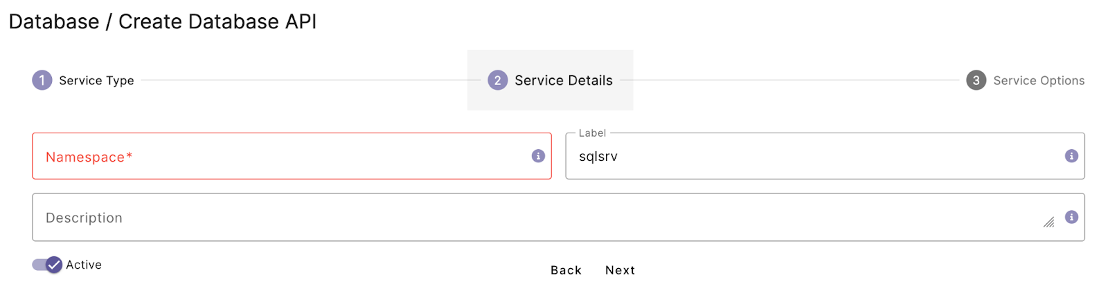
Task: Click the Label field containing sqlsrv
Action: click(825, 156)
